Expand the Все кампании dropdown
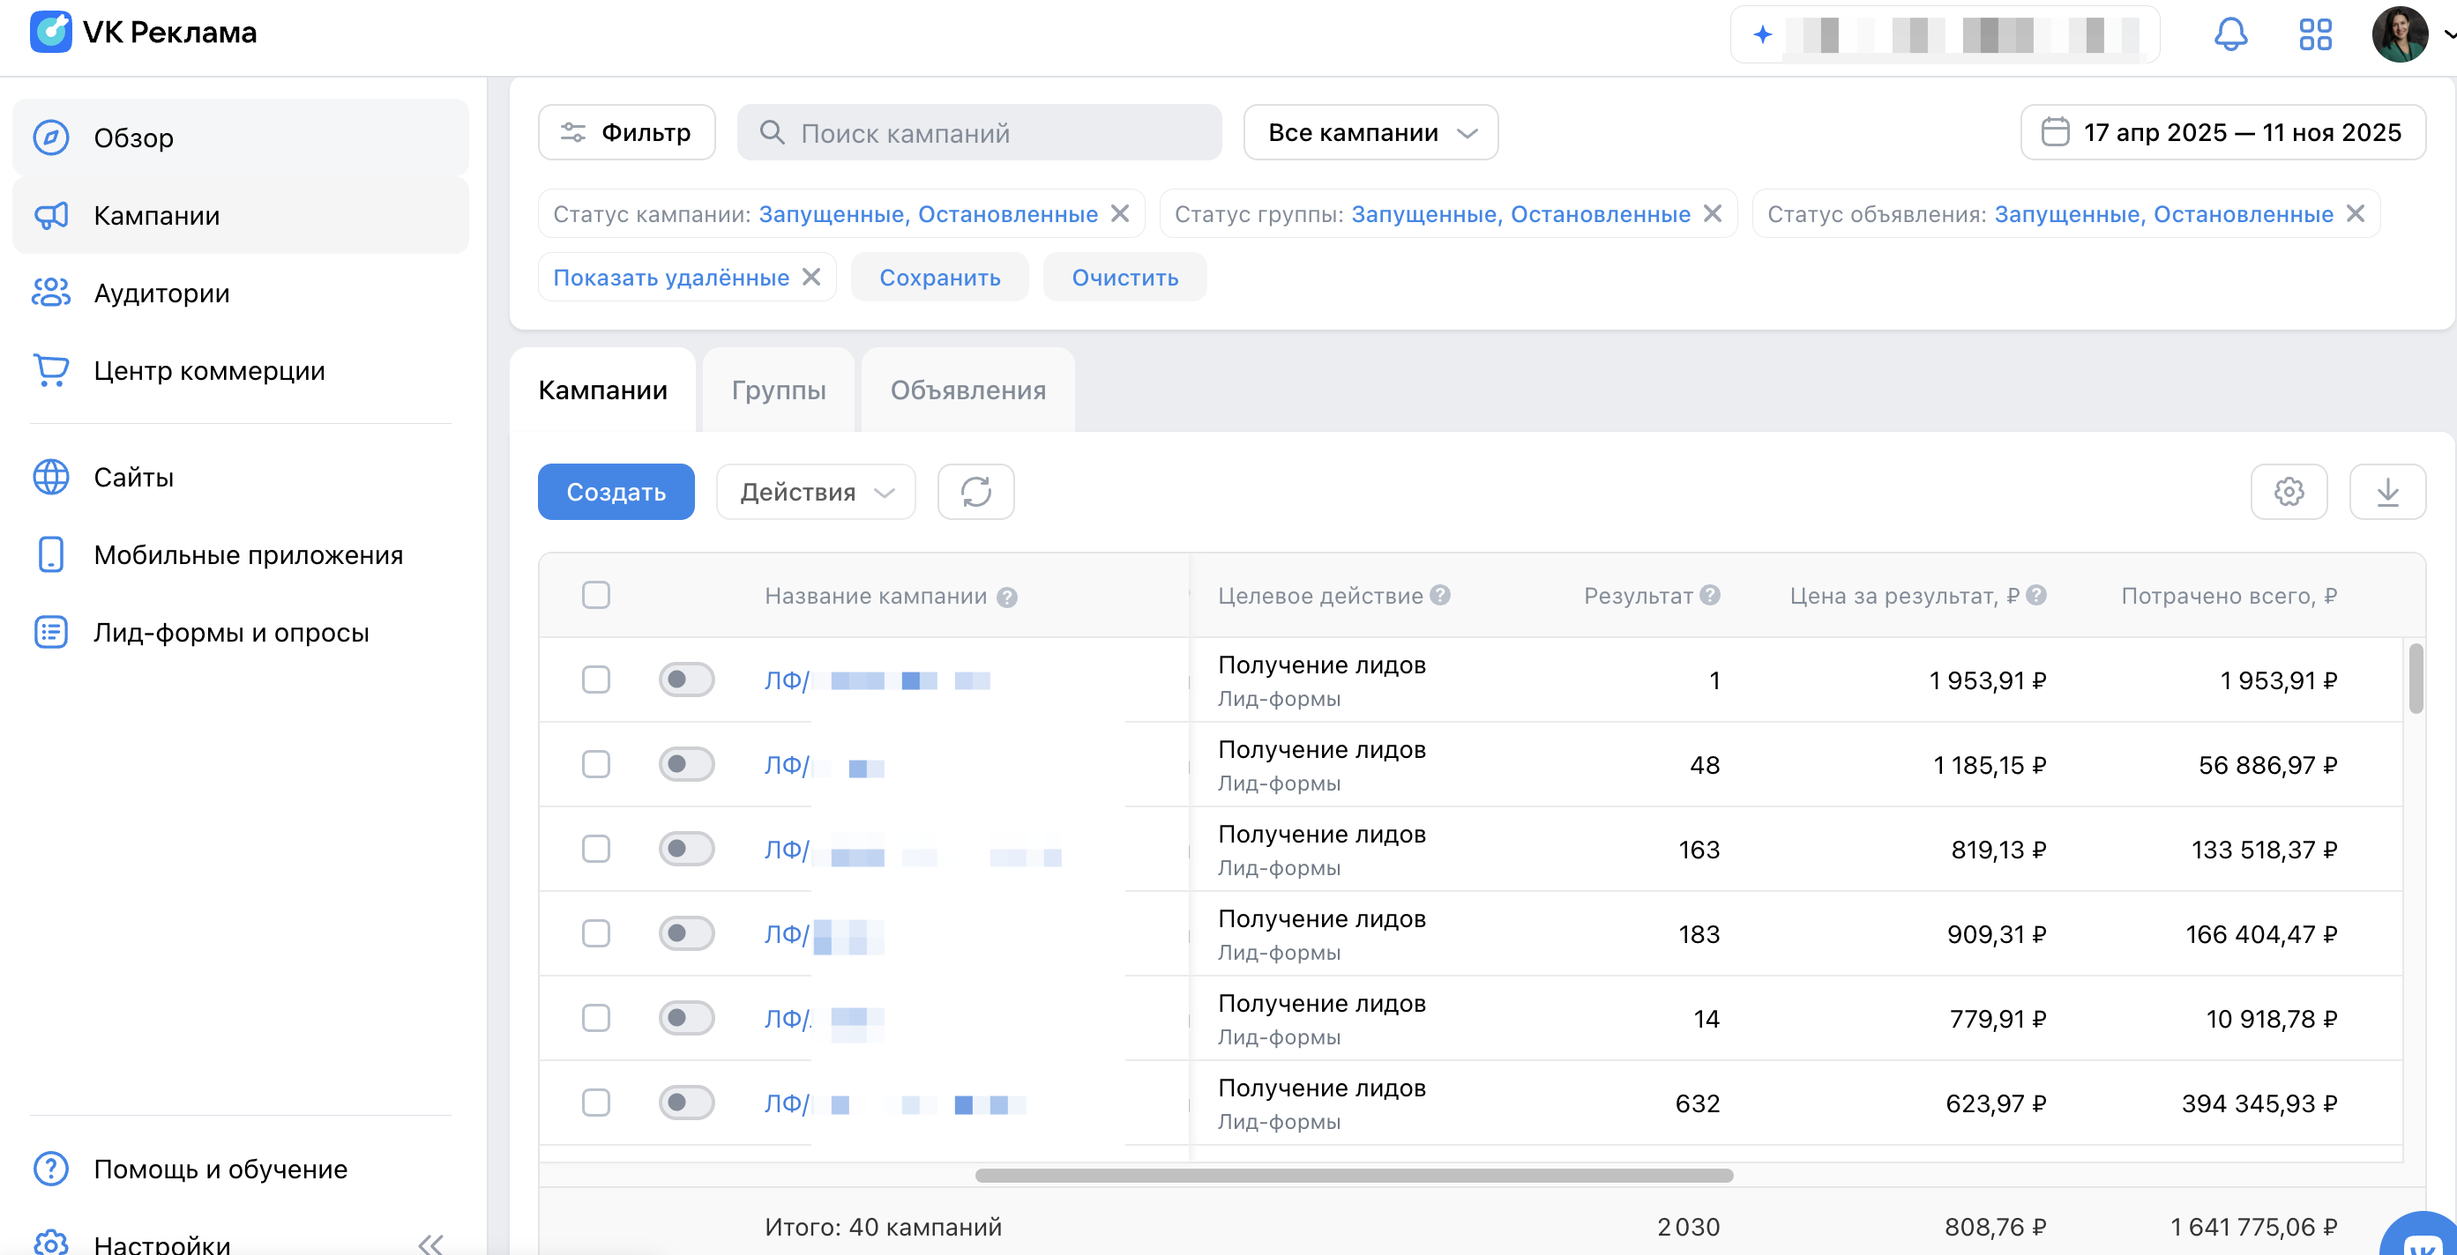Image resolution: width=2457 pixels, height=1255 pixels. tap(1370, 132)
